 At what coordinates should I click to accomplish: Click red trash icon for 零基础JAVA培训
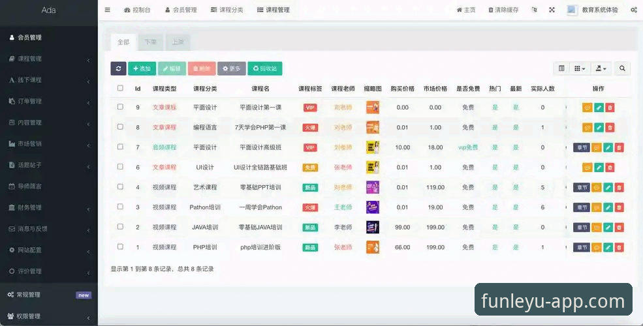coord(619,228)
